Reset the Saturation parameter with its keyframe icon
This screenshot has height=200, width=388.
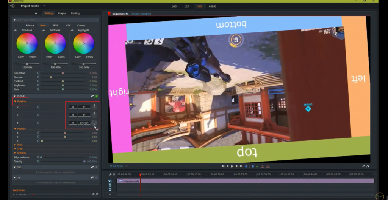(38, 73)
